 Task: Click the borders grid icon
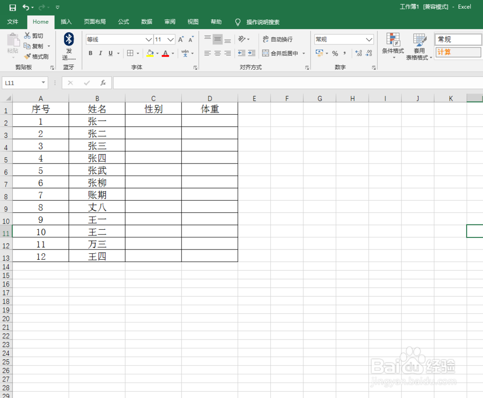click(130, 53)
